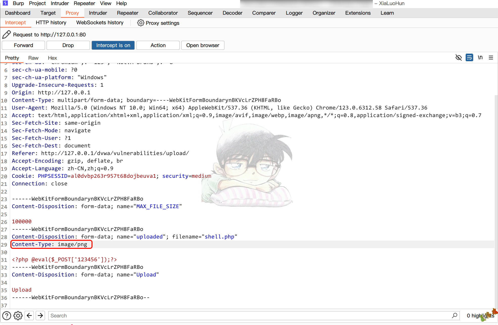The width and height of the screenshot is (498, 325).
Task: Click the PHPSESSID cookie value
Action: tap(113, 176)
